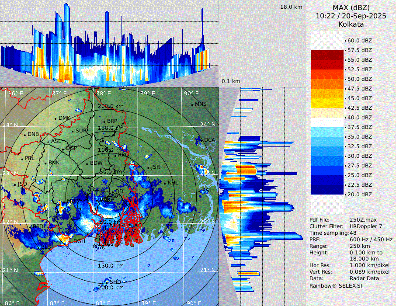Click the MNS station marker on map

(x=192, y=104)
